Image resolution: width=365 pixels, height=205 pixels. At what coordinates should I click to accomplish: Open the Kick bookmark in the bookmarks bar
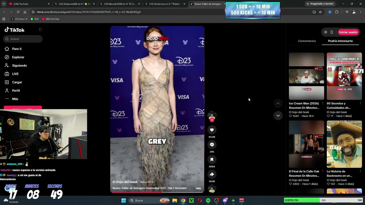(x=35, y=19)
